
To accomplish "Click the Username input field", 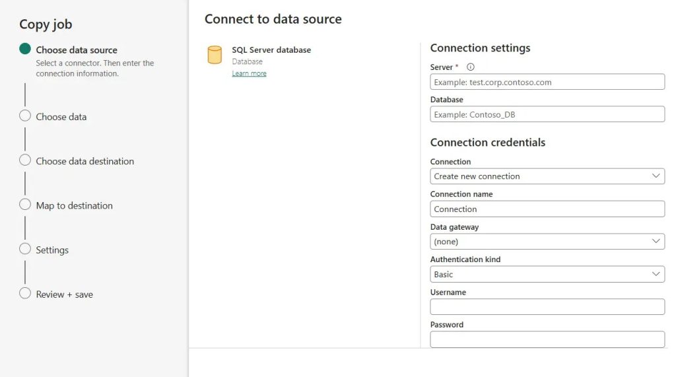I will (x=547, y=307).
